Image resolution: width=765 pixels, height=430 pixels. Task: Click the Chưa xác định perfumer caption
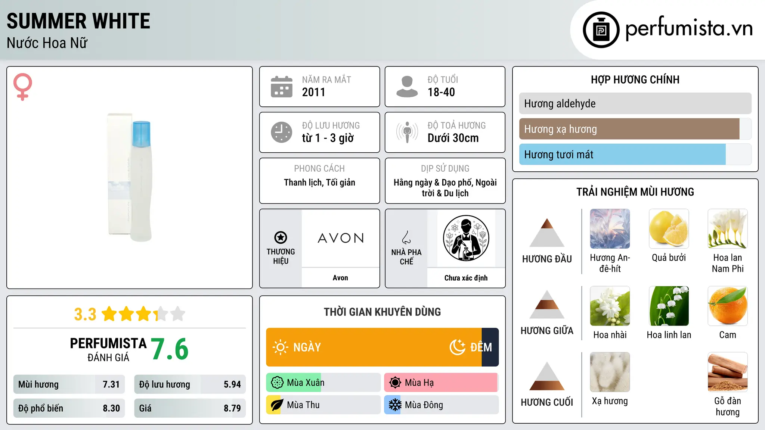point(466,278)
